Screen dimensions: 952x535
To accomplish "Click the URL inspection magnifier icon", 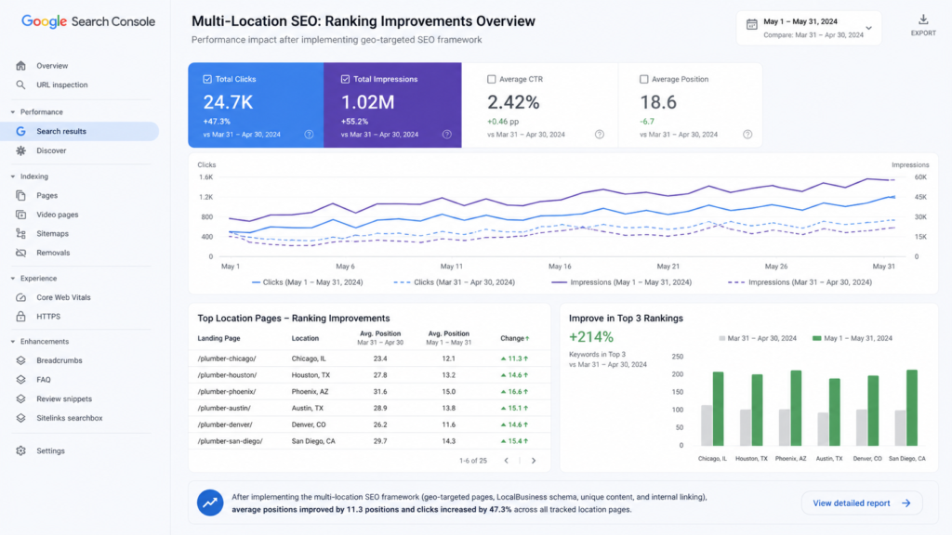I will click(x=20, y=85).
